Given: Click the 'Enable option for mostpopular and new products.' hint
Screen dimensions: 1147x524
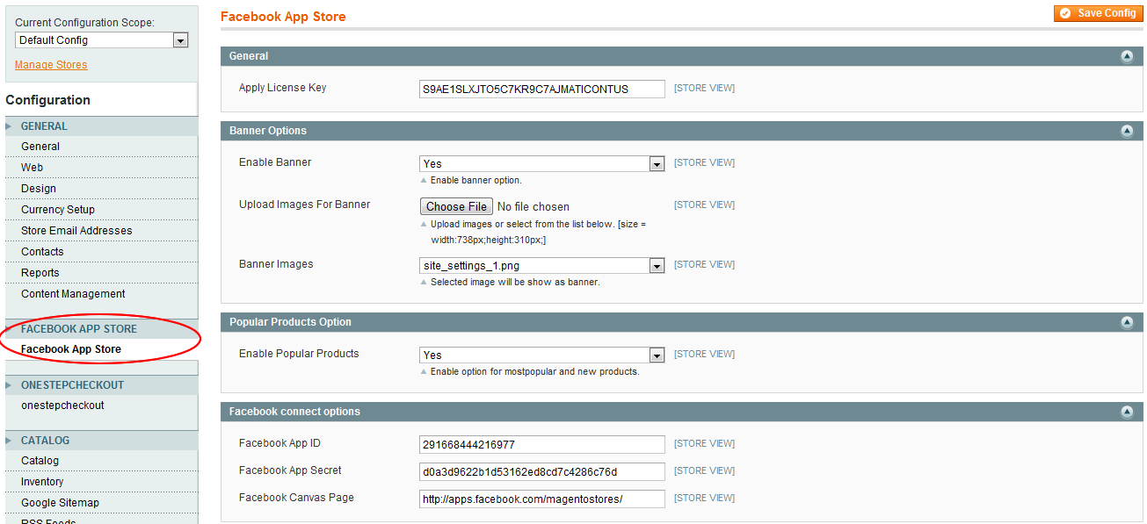Looking at the screenshot, I should [534, 372].
